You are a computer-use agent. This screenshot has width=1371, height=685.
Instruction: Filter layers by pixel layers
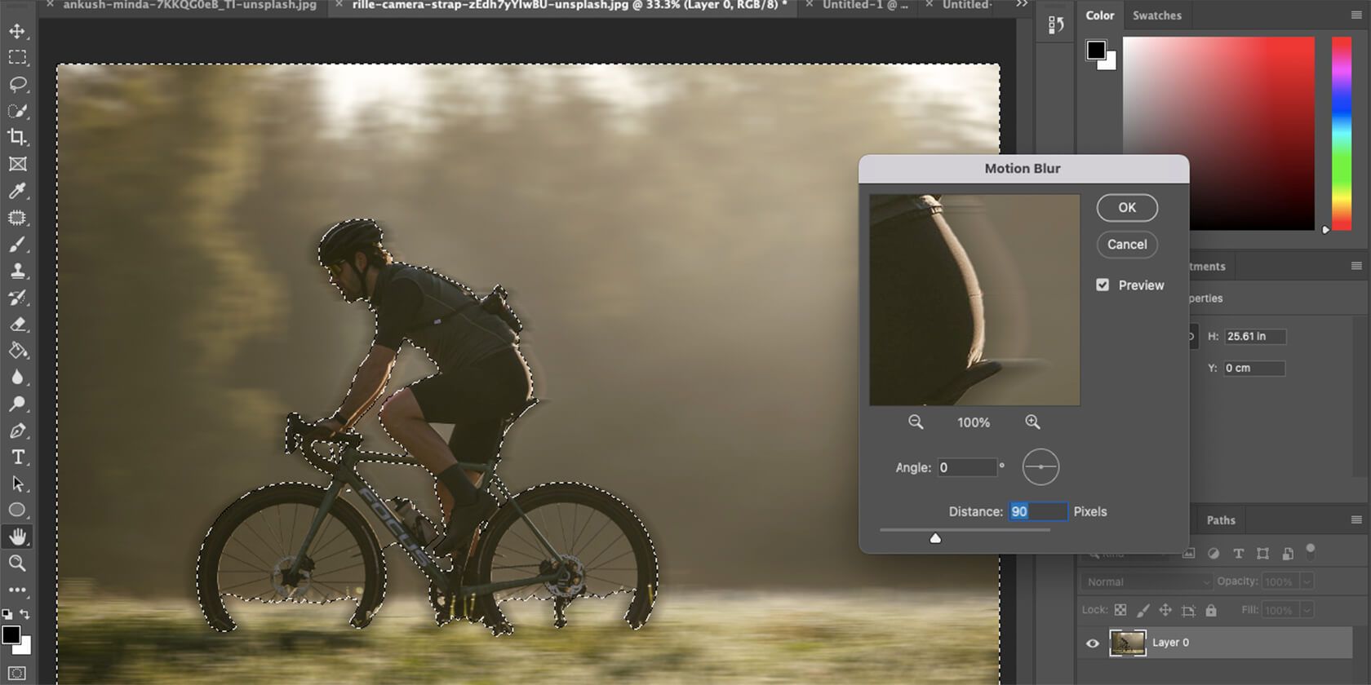[1189, 554]
